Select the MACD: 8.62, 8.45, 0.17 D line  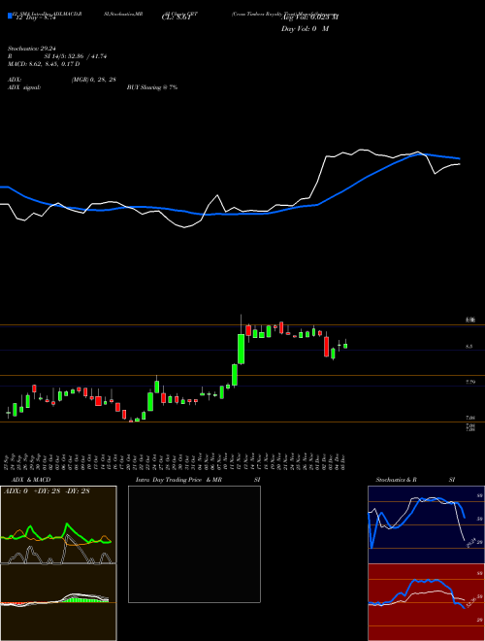pos(44,64)
